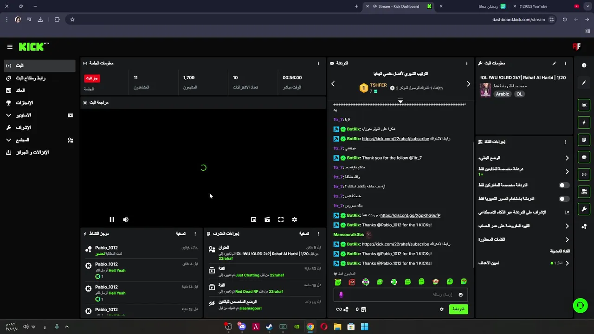Enable subscribers-only chat toggle
The height and width of the screenshot is (334, 594).
coord(564,185)
